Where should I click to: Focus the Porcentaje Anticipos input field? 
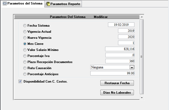pos(112,73)
